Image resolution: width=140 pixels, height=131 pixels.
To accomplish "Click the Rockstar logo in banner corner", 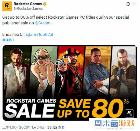I will [129, 113].
